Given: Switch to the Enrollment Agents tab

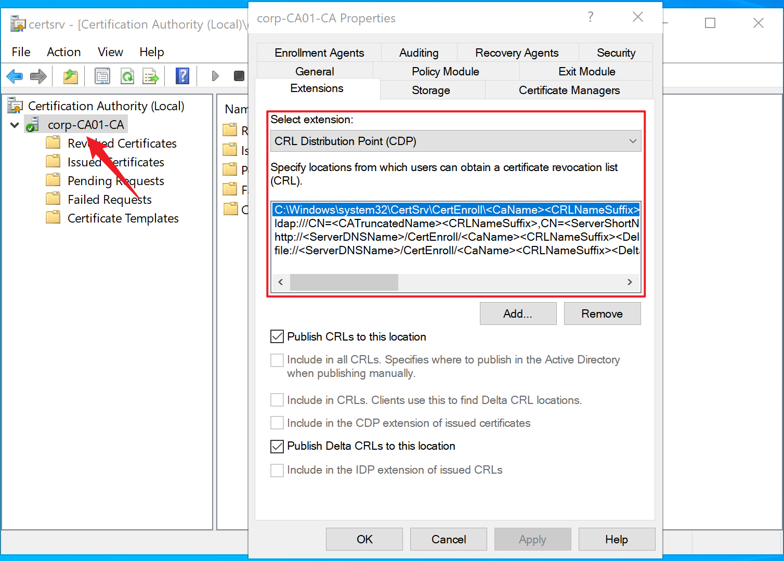Looking at the screenshot, I should pyautogui.click(x=319, y=53).
